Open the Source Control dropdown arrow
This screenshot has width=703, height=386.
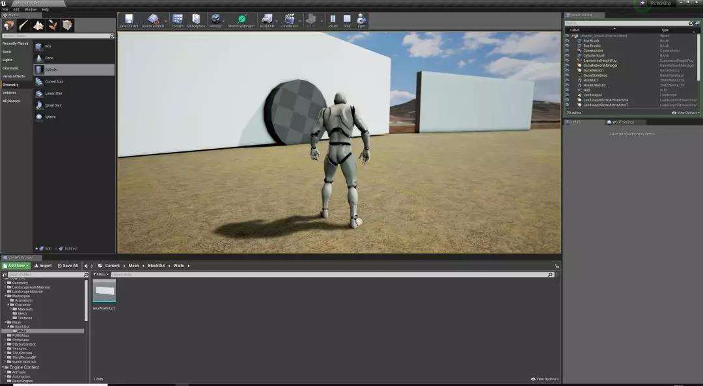point(166,21)
